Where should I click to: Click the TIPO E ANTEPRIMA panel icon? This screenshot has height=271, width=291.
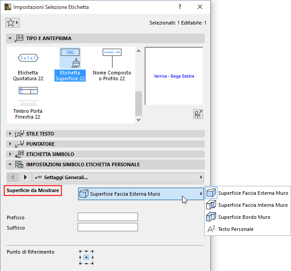tap(19, 38)
